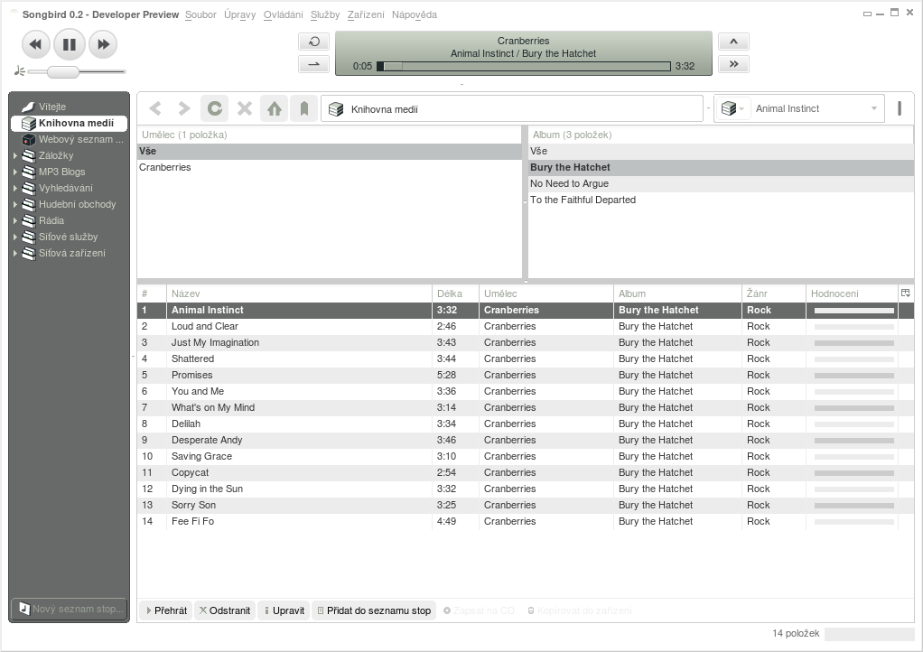The width and height of the screenshot is (923, 652).
Task: Reload the current page
Action: click(x=214, y=108)
